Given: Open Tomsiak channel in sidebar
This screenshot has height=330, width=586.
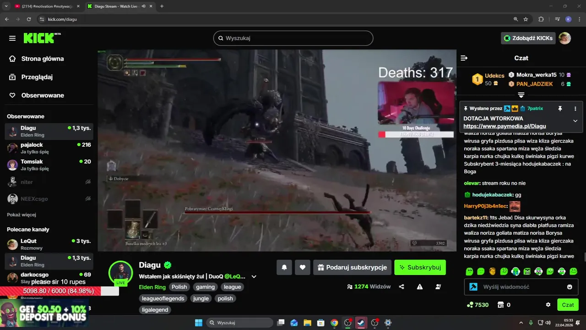Looking at the screenshot, I should pyautogui.click(x=49, y=165).
